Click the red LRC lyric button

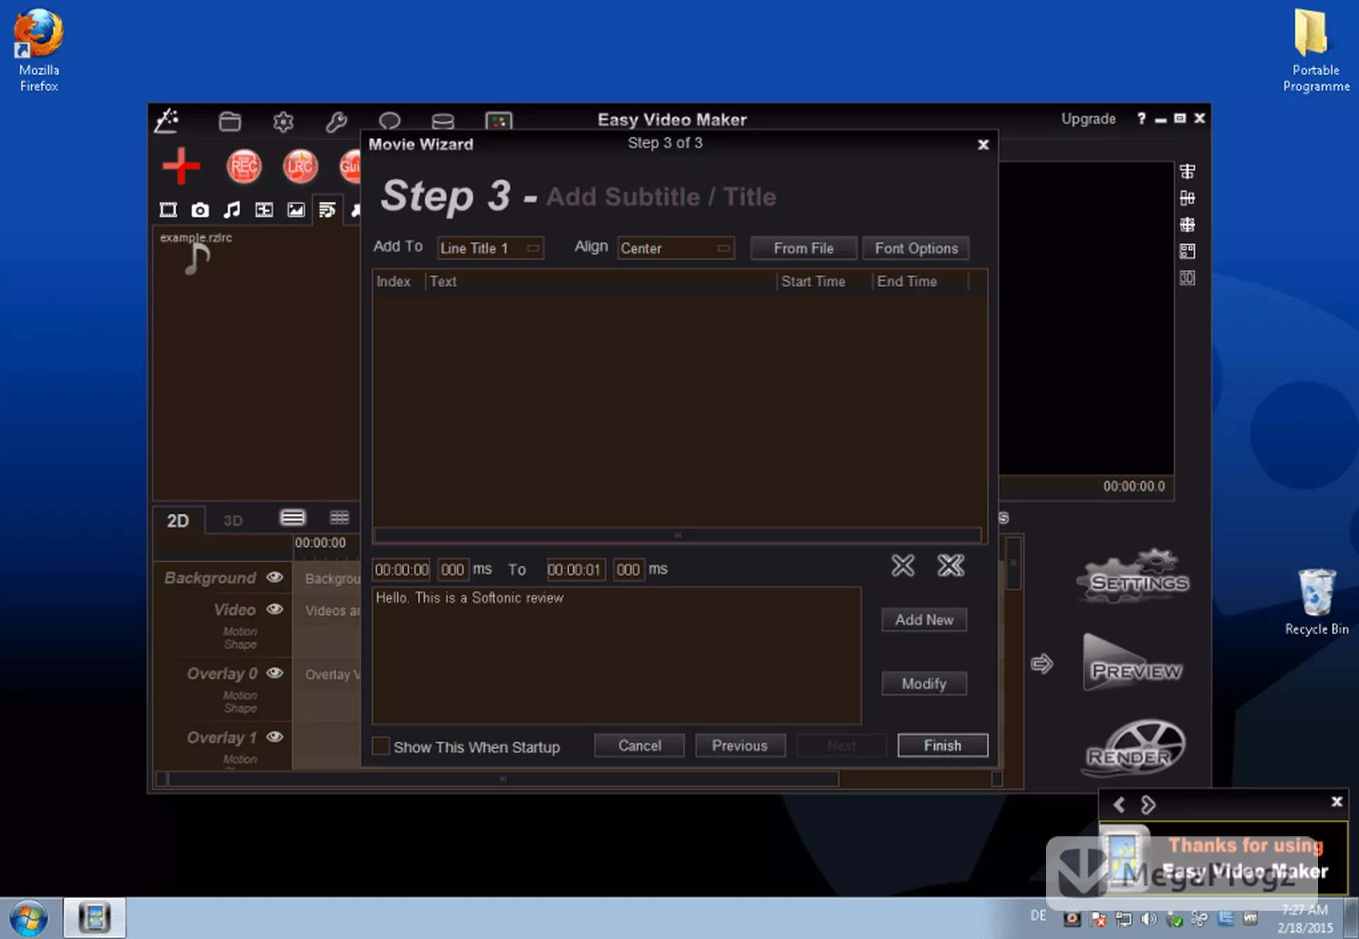point(300,167)
